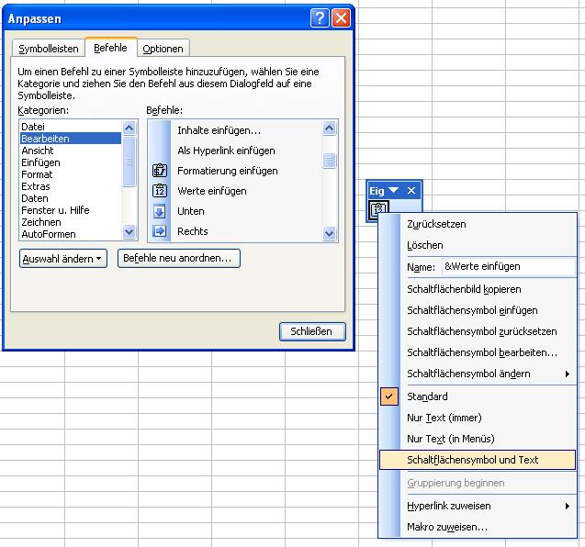Choose Schaltflächensymbol und Text option
Viewport: 585px width, 547px height.
(472, 460)
